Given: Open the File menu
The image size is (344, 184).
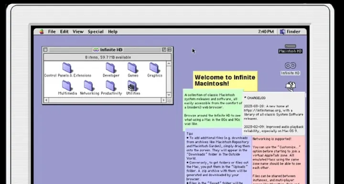Looking at the screenshot, I should pyautogui.click(x=52, y=31).
